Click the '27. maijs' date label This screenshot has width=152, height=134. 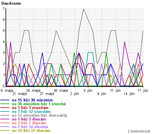(x=47, y=94)
